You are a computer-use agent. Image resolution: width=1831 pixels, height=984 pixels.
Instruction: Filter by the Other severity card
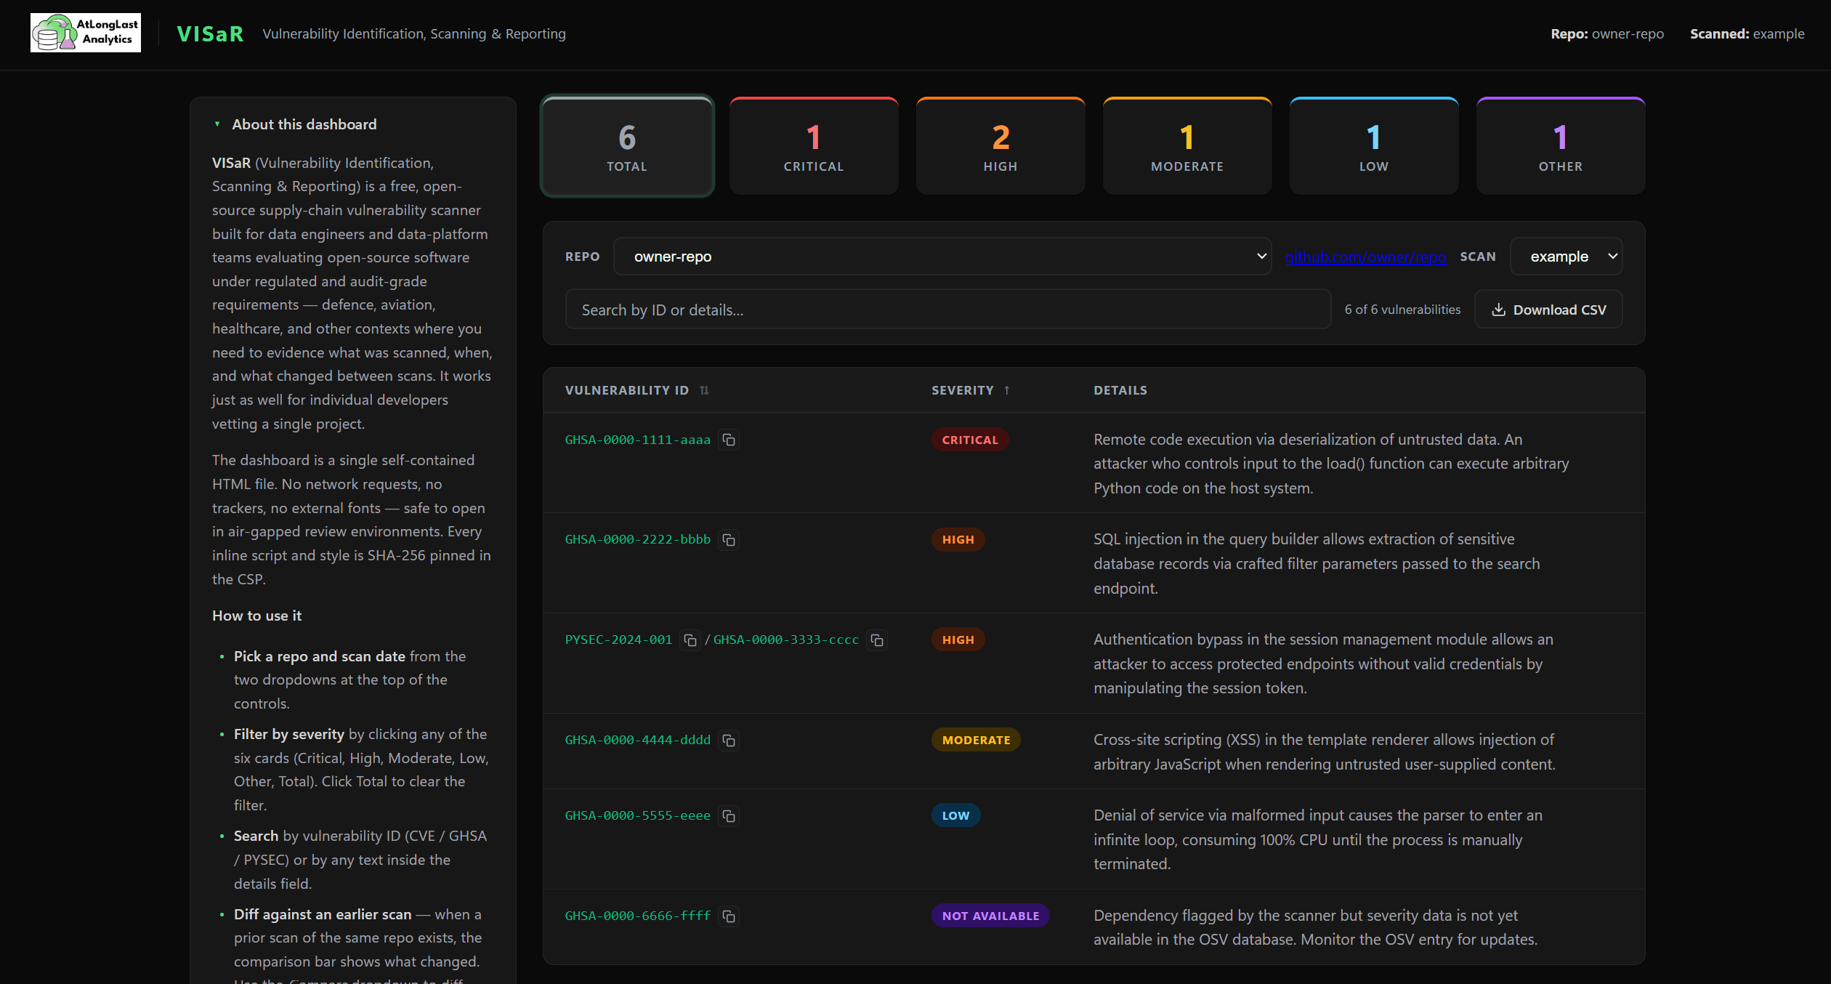[1561, 146]
